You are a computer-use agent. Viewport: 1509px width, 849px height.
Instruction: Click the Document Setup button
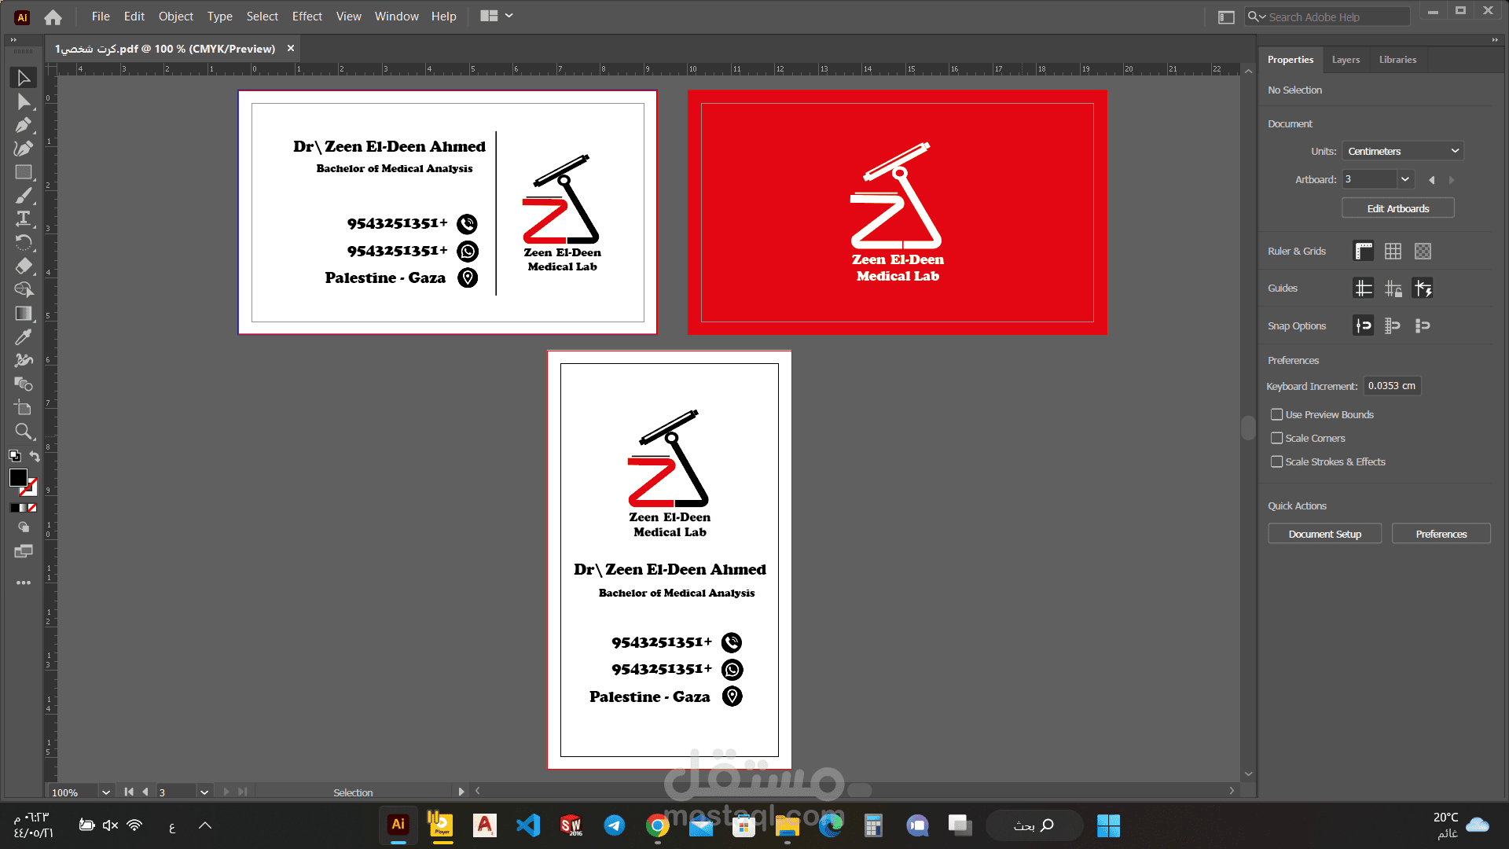coord(1324,534)
